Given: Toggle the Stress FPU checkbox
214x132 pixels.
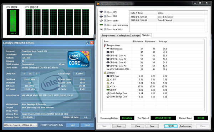Looking at the screenshot, I should tap(105, 16).
